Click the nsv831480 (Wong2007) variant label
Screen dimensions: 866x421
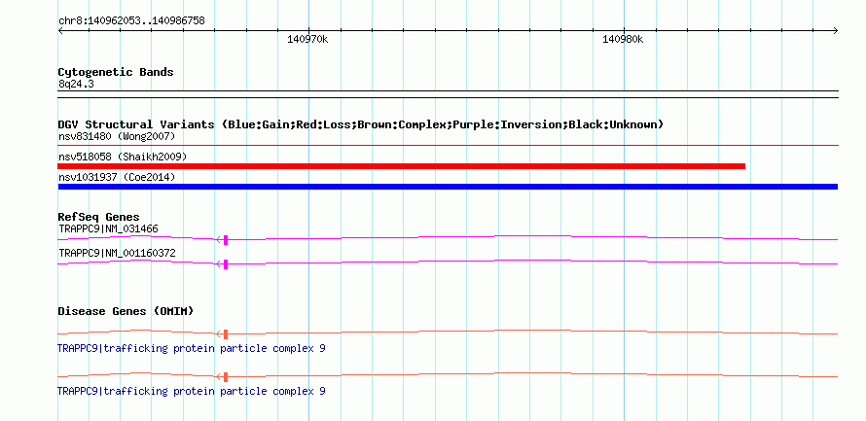tap(117, 136)
